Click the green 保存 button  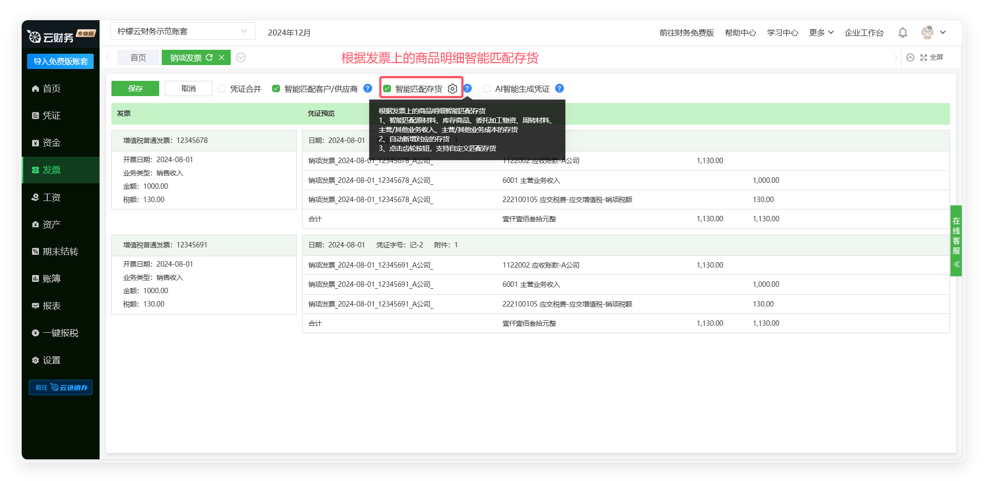click(135, 89)
